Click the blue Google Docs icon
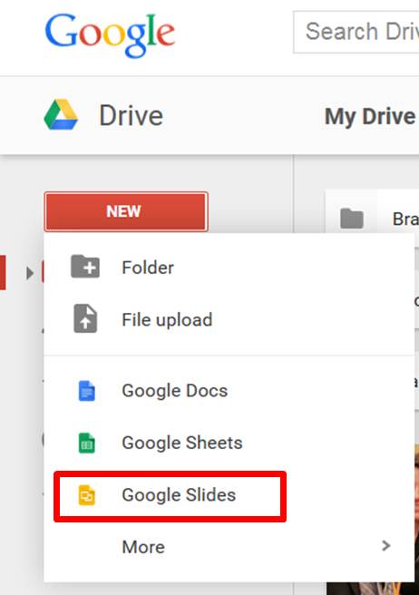Image resolution: width=419 pixels, height=595 pixels. pyautogui.click(x=86, y=390)
